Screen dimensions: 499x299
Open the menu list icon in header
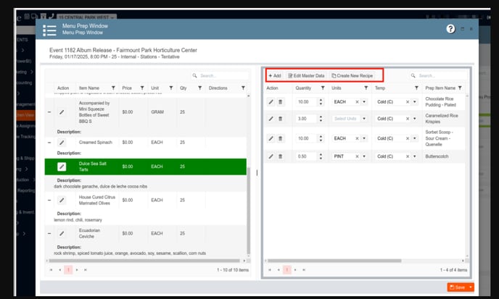pyautogui.click(x=49, y=30)
